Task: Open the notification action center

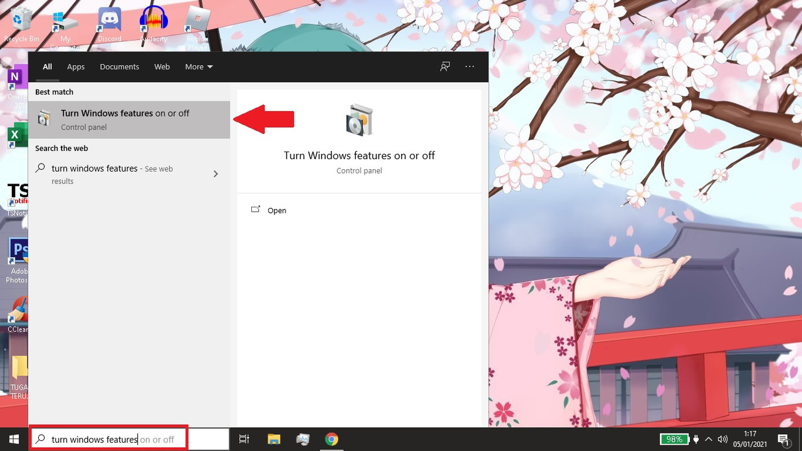Action: point(783,439)
